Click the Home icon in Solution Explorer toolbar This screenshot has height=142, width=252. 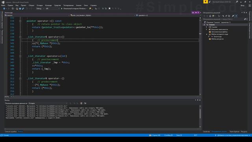tap(210, 16)
